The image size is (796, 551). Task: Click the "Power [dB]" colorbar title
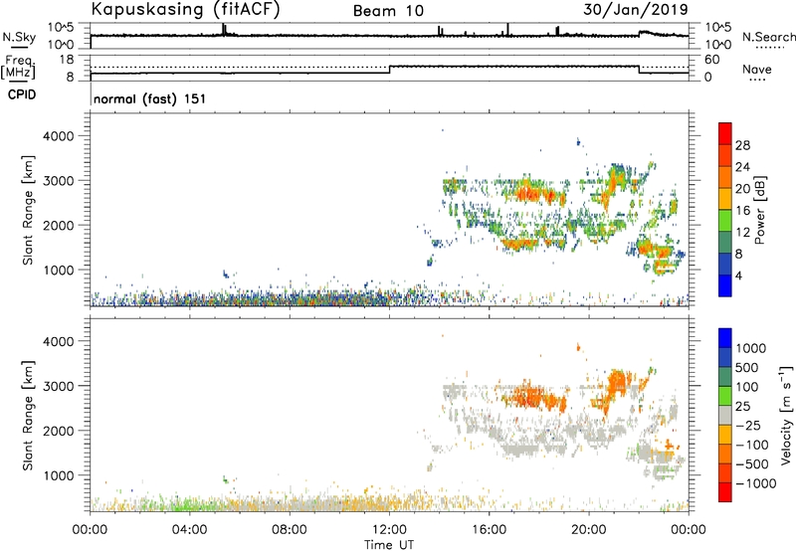pos(759,210)
